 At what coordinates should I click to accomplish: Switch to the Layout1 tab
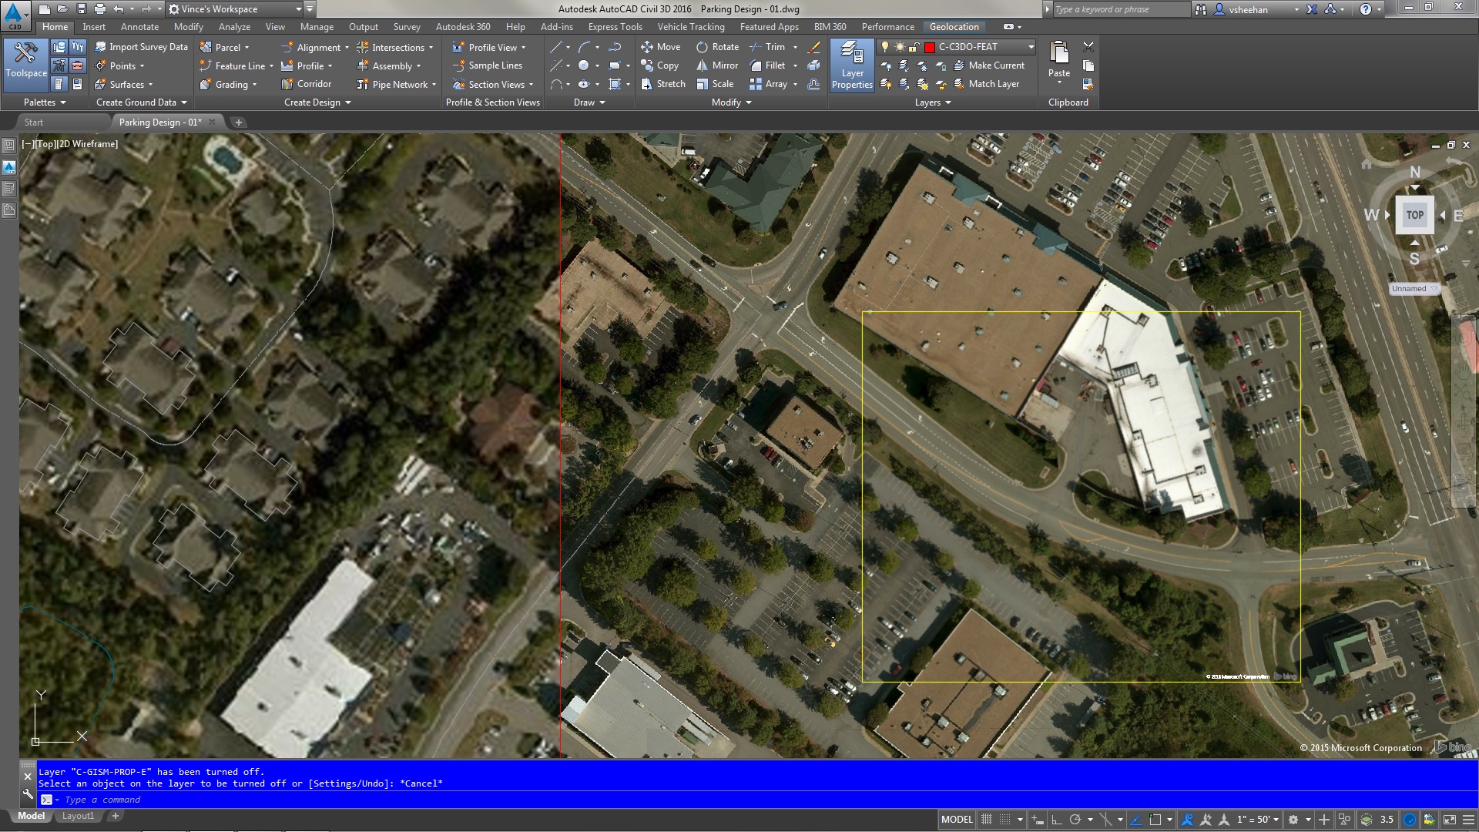tap(78, 815)
